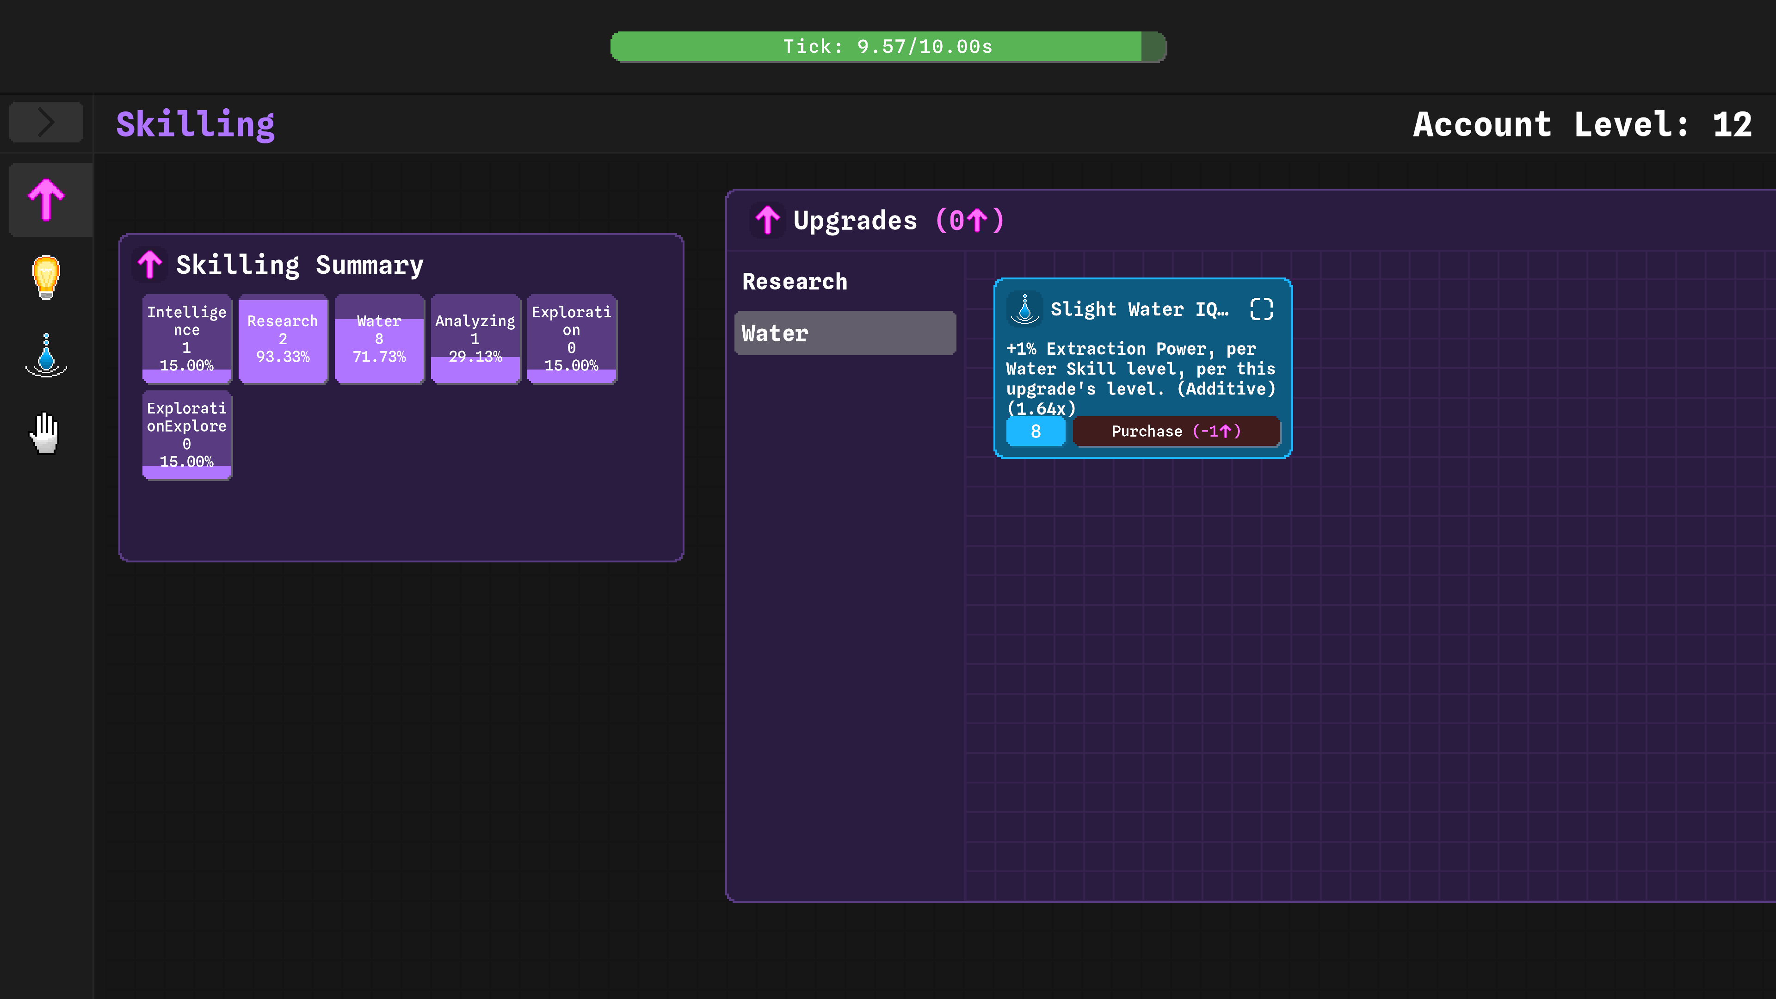The width and height of the screenshot is (1776, 999).
Task: Click the water drop icon on upgrade card
Action: point(1024,309)
